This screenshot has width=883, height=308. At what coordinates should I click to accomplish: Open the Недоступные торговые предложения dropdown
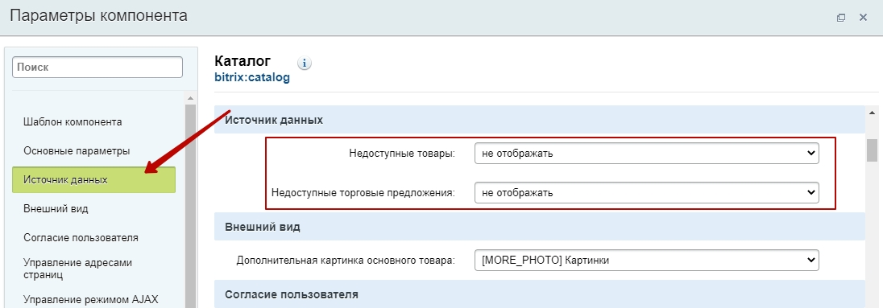coord(646,192)
